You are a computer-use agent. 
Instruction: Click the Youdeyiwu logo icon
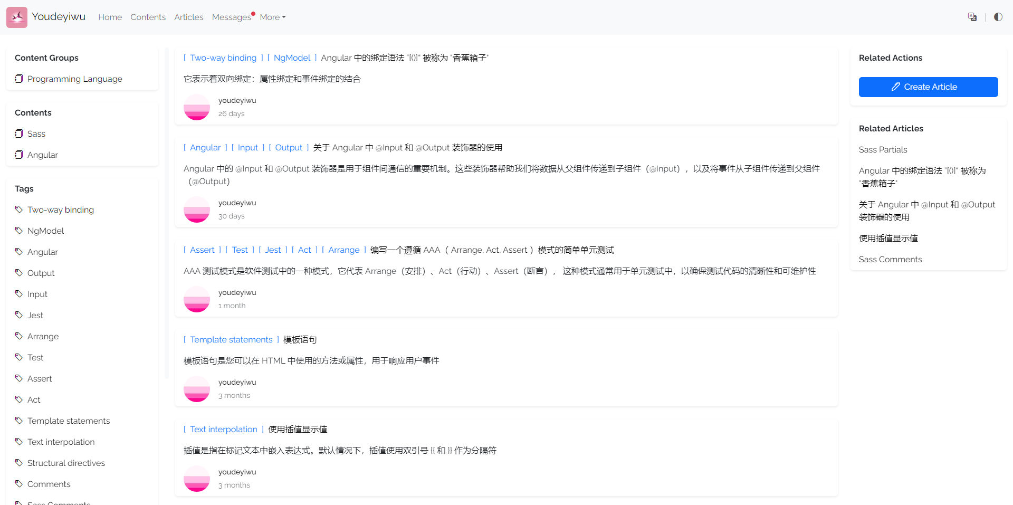[x=17, y=17]
